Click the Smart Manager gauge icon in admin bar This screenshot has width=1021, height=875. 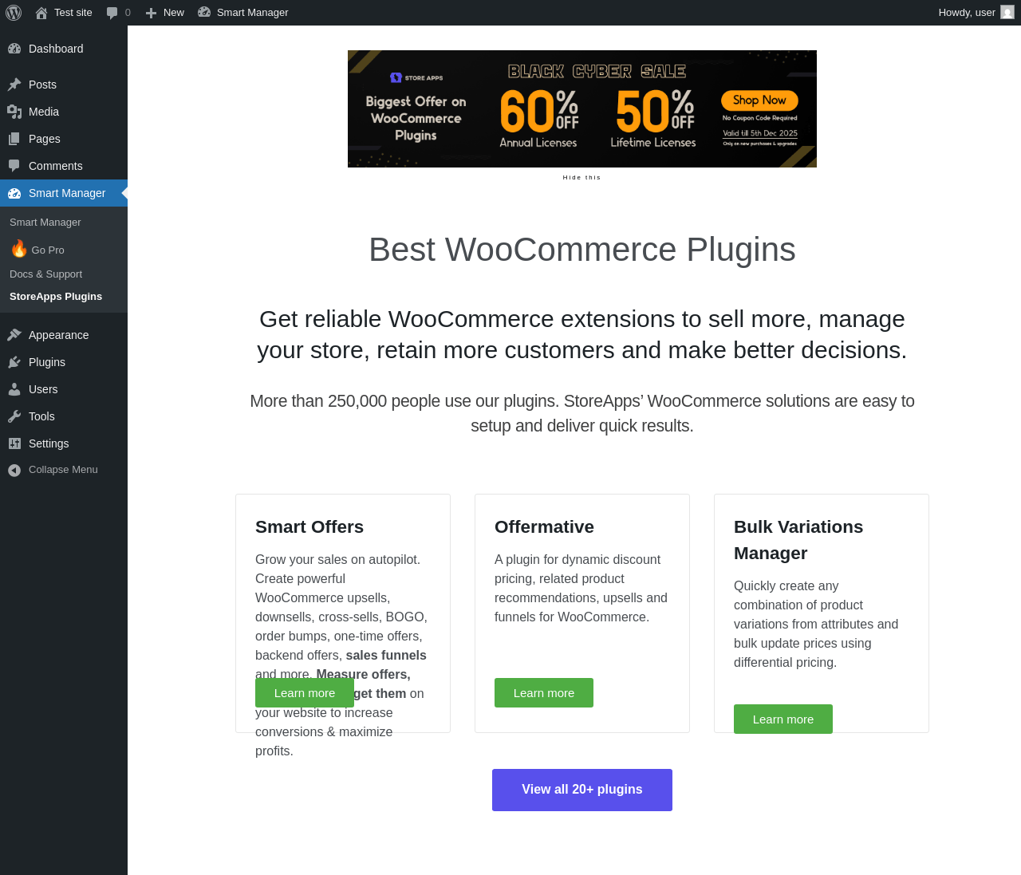pyautogui.click(x=204, y=13)
